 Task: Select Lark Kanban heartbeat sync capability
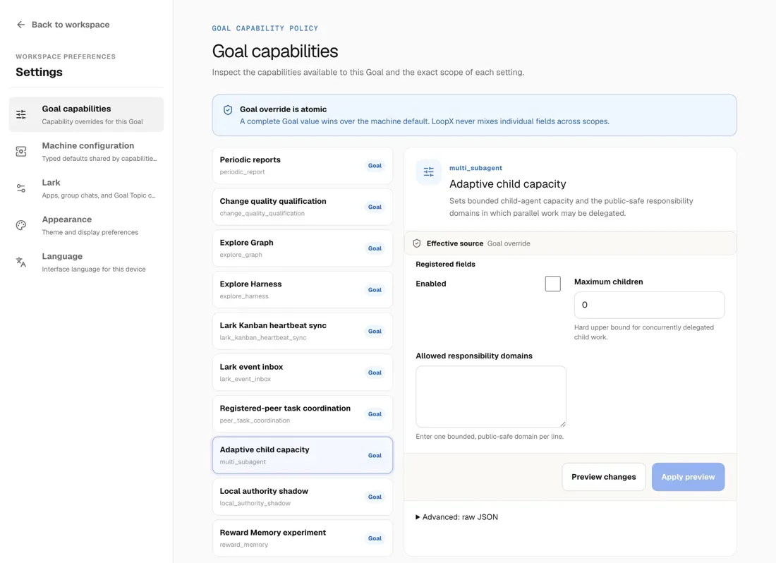pyautogui.click(x=303, y=331)
